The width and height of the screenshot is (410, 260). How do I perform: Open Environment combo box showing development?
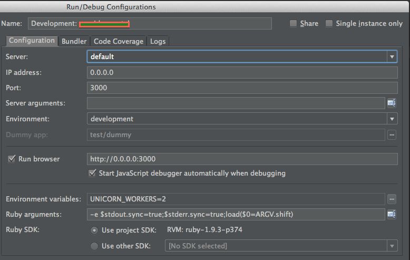click(242, 119)
